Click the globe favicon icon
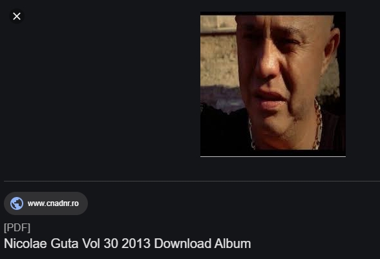 [x=17, y=203]
